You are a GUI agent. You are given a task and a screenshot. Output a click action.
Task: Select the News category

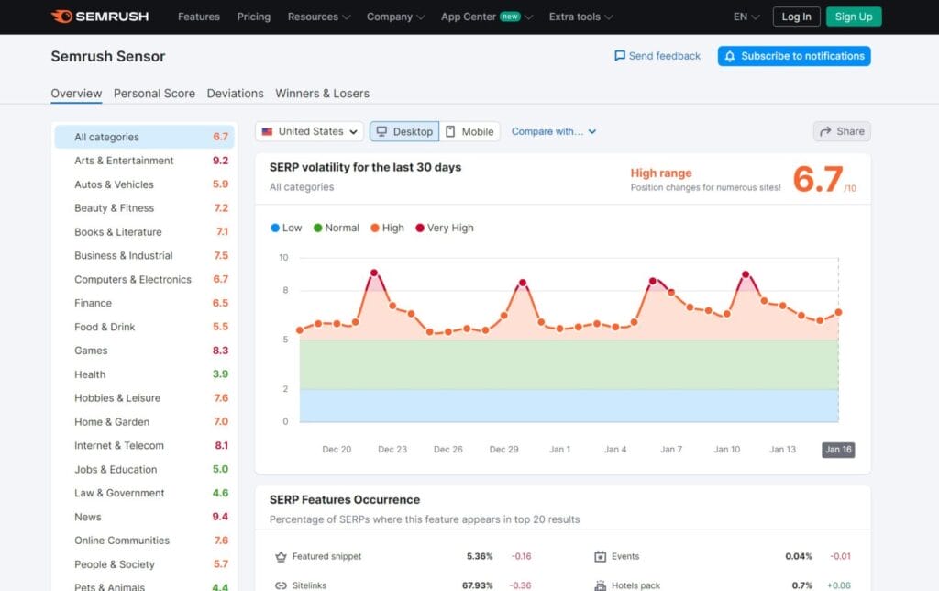[x=144, y=517]
